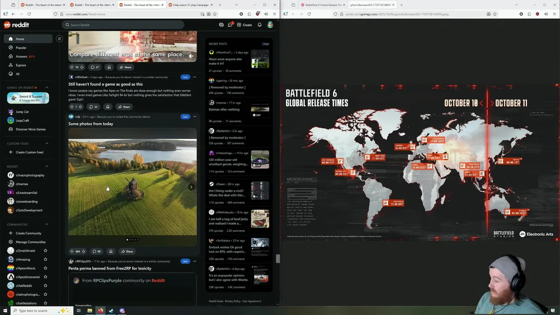Viewport: 560px width, 315px height.
Task: Collapse the Custom Feeds section
Action: point(47,143)
